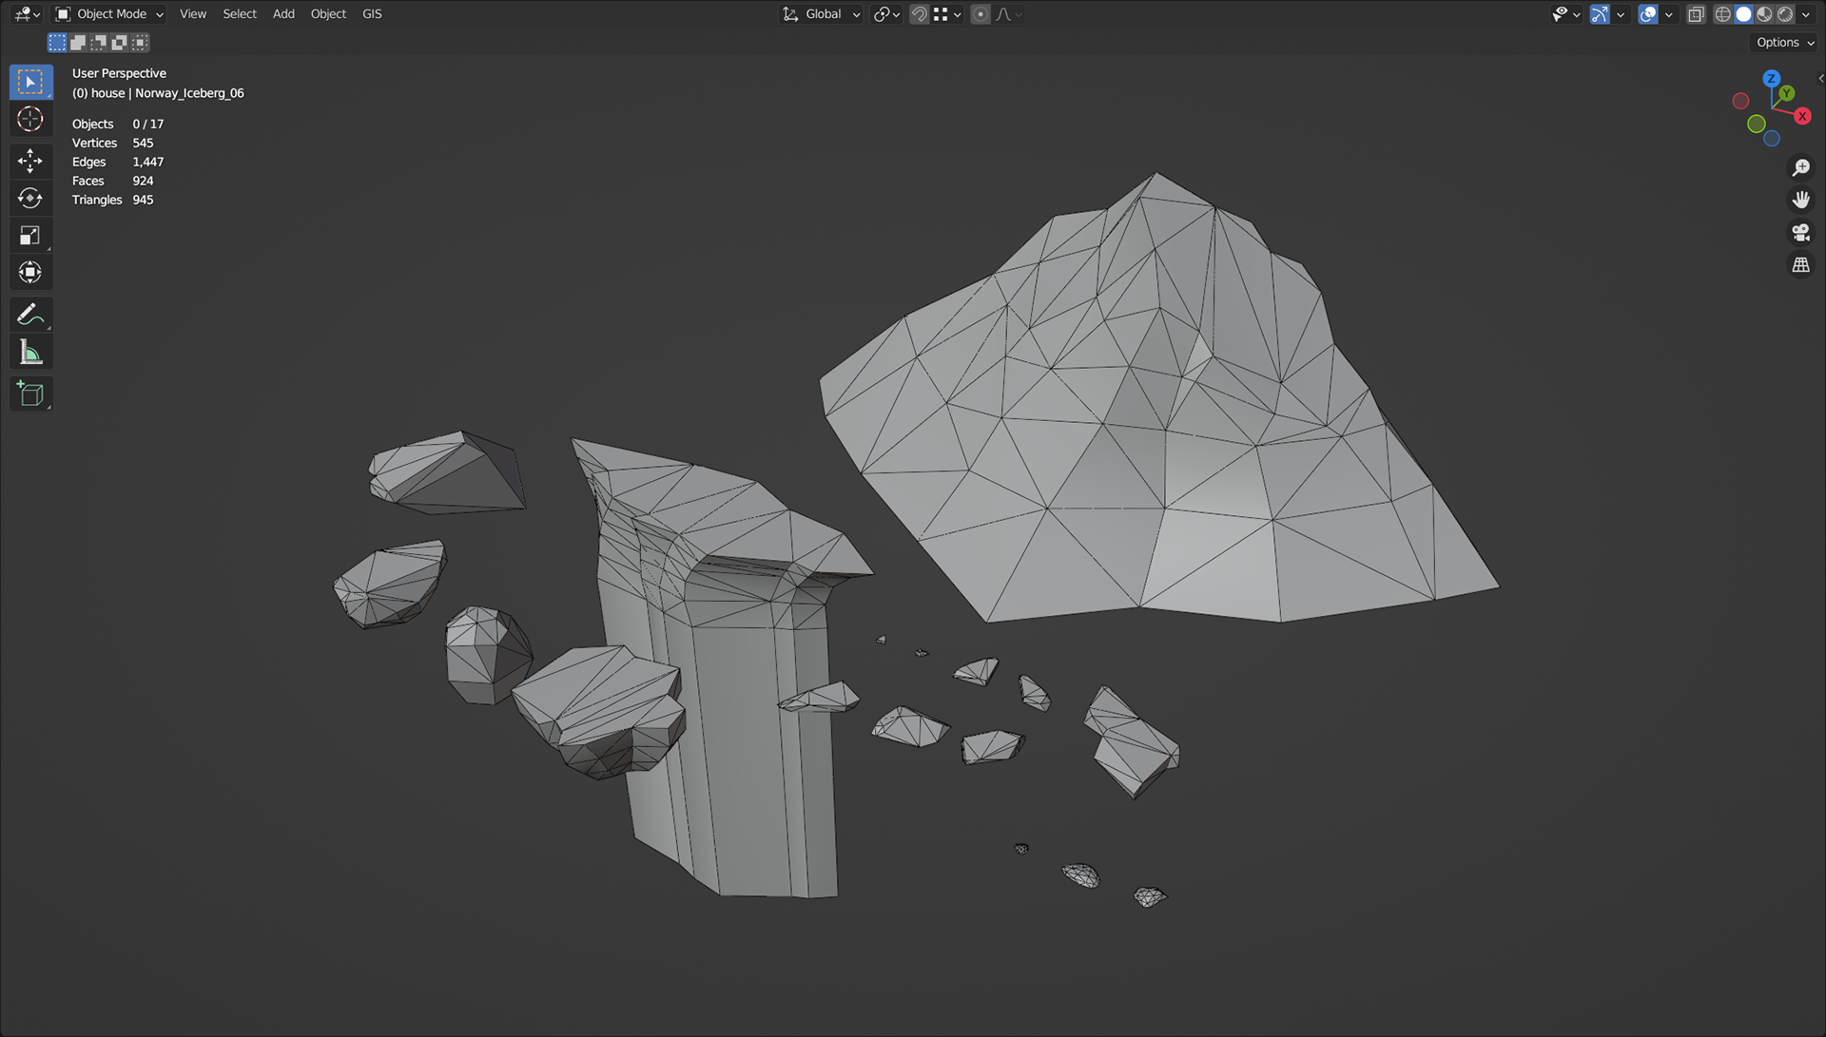Screen dimensions: 1826x1037
Task: Enable material preview shading
Action: pos(1764,14)
